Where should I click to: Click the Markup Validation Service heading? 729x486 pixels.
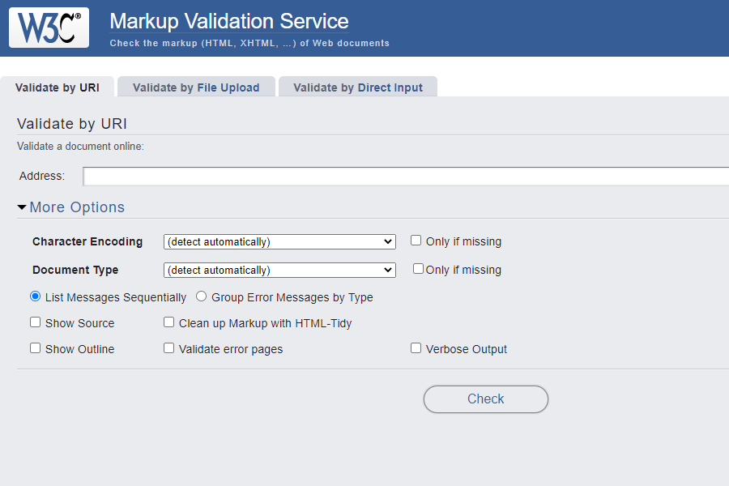point(229,22)
